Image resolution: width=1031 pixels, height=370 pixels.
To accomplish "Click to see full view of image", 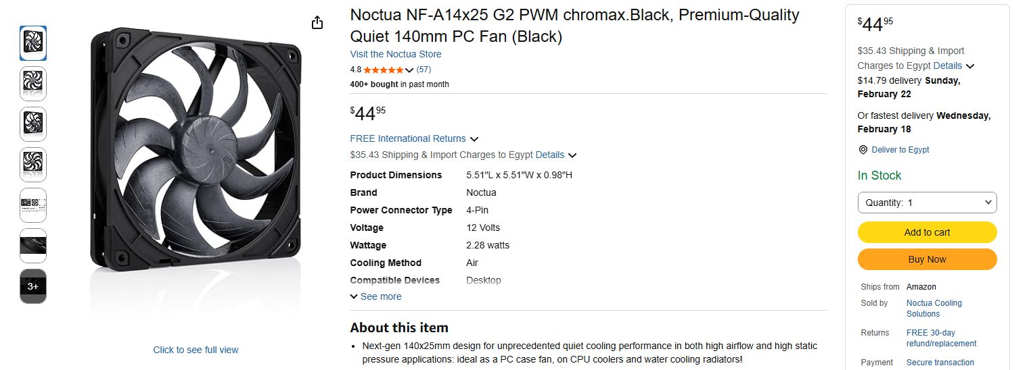I will coord(196,350).
